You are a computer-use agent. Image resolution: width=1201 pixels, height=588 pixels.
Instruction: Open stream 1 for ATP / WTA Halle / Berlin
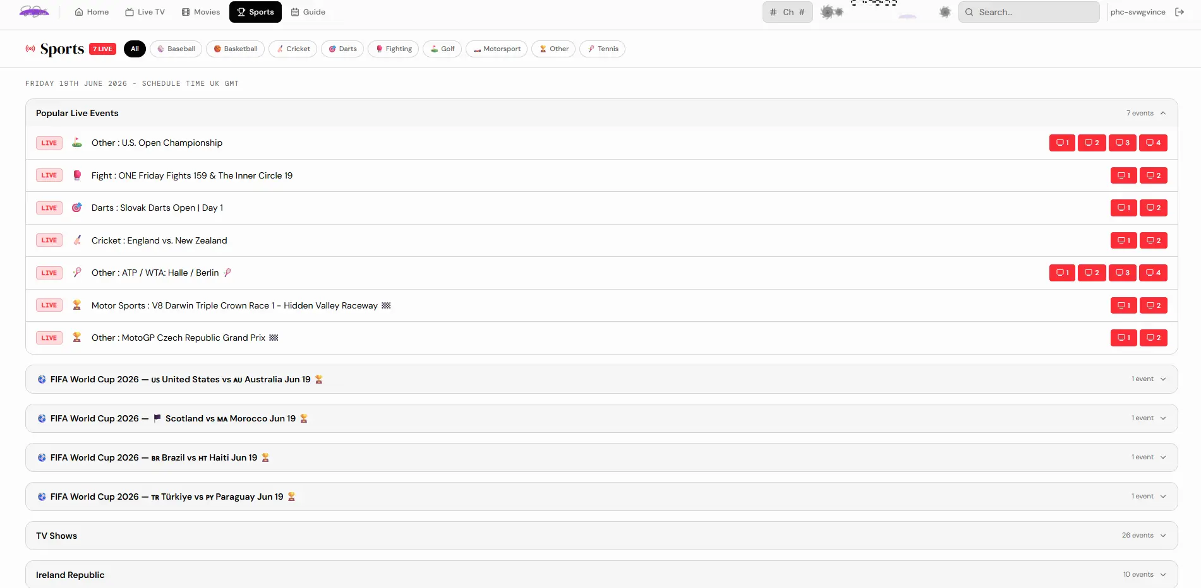pyautogui.click(x=1062, y=273)
